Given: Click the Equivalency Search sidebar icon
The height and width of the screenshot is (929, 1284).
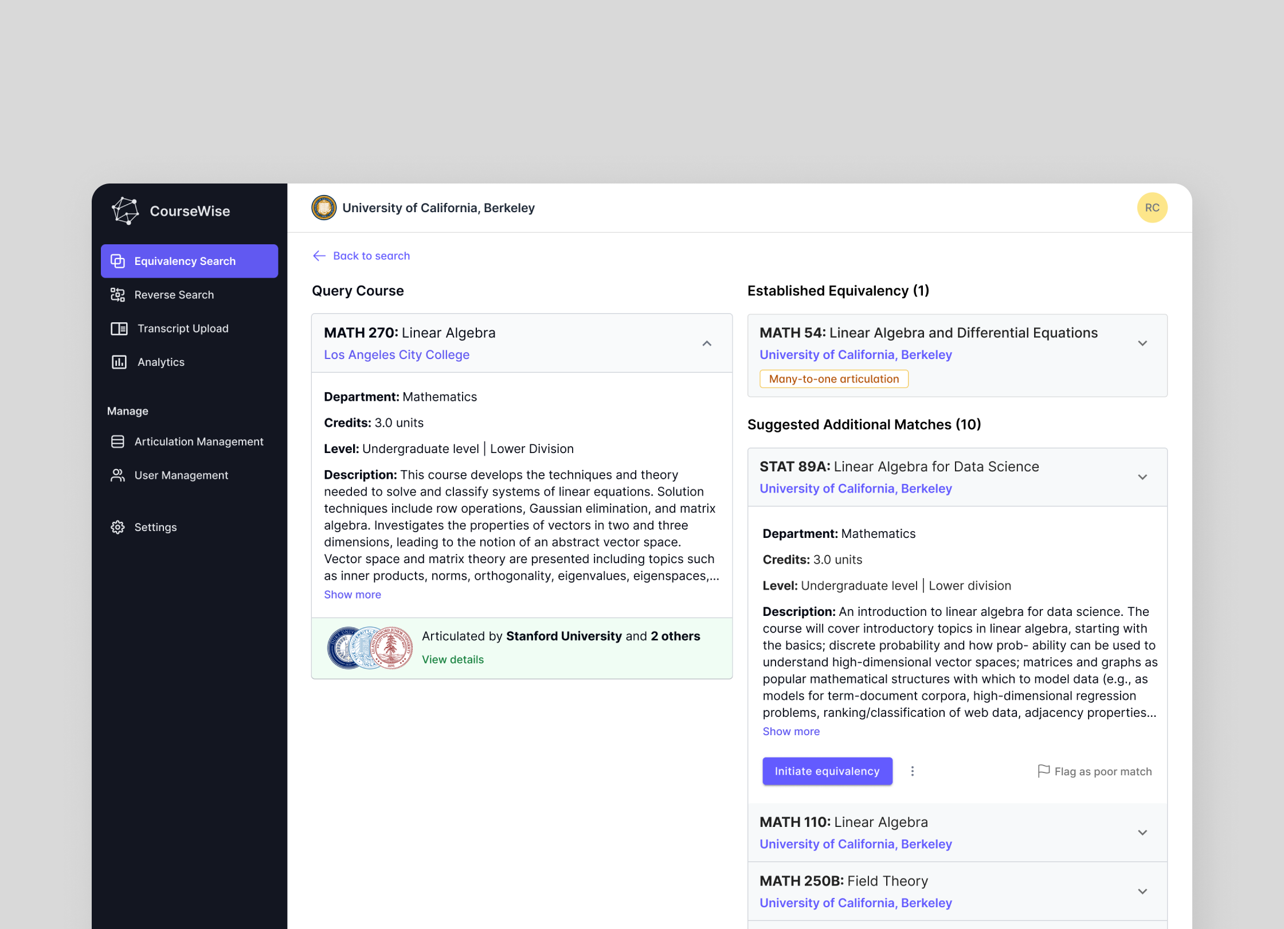Looking at the screenshot, I should tap(118, 261).
